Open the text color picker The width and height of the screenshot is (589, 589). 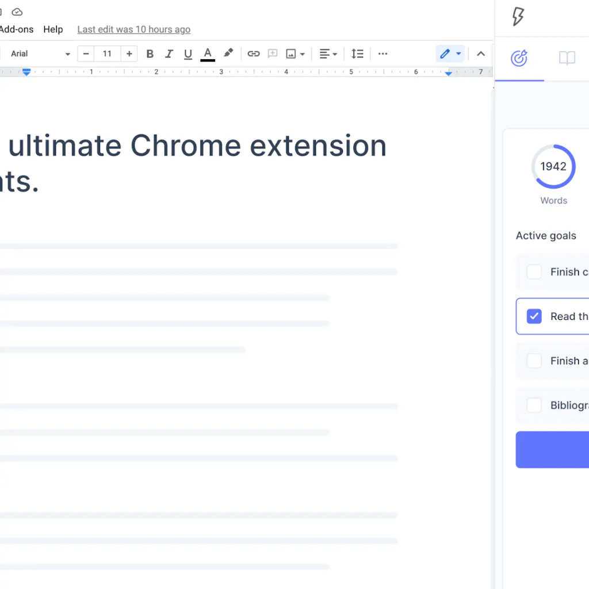(208, 54)
